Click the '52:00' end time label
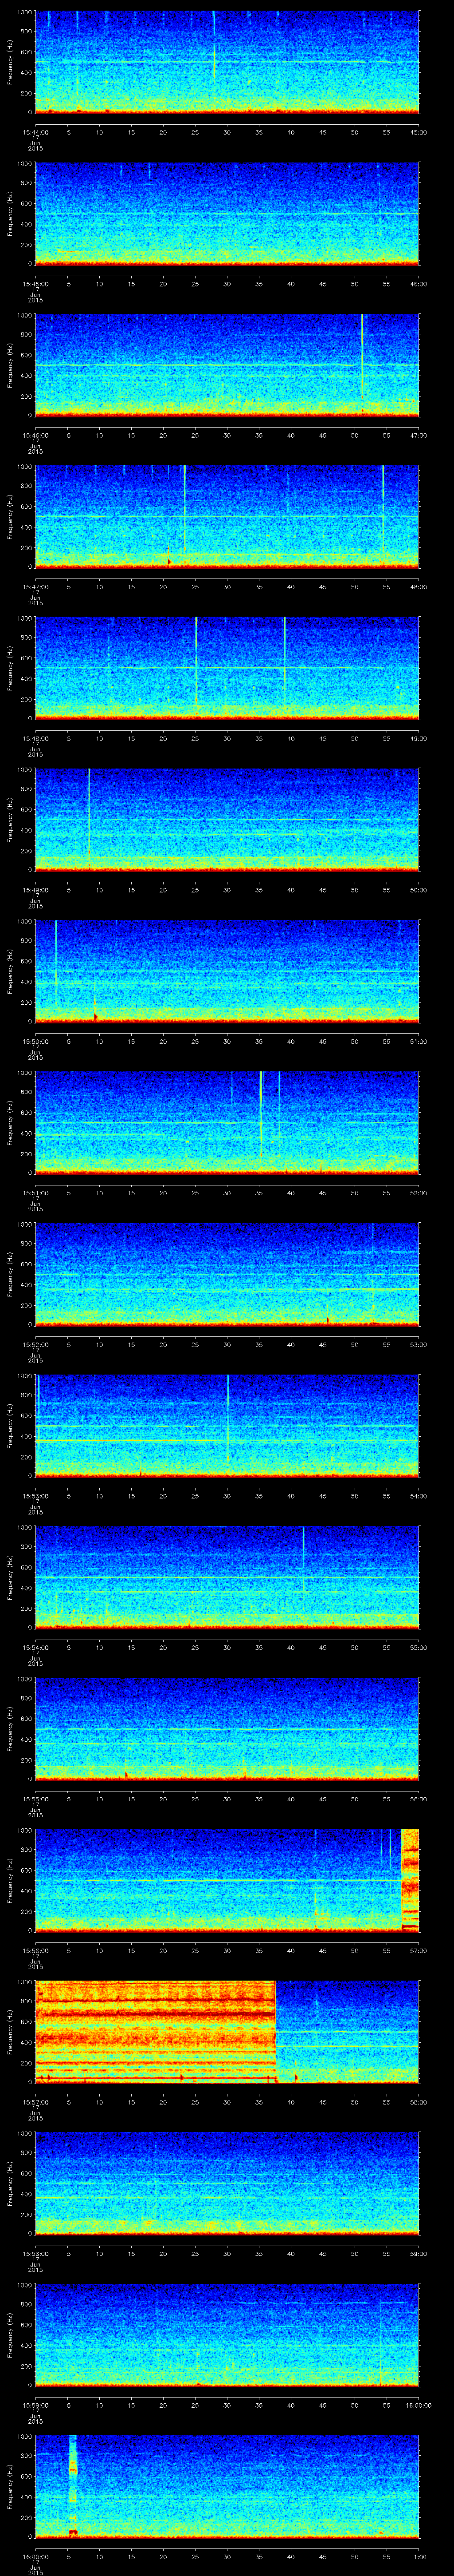The image size is (454, 2576). click(419, 1192)
